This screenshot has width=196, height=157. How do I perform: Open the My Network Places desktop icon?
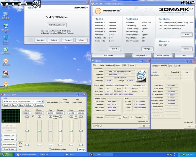(6, 27)
